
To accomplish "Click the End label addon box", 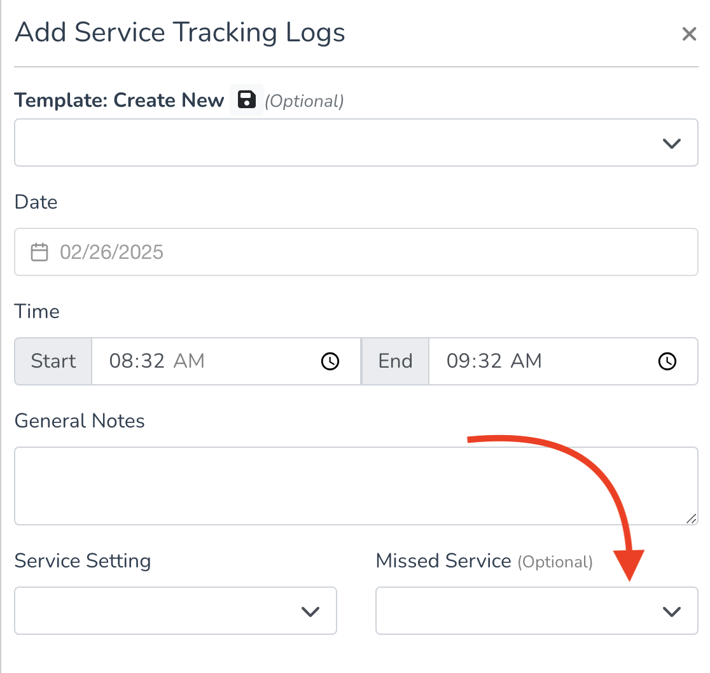I will coord(395,361).
